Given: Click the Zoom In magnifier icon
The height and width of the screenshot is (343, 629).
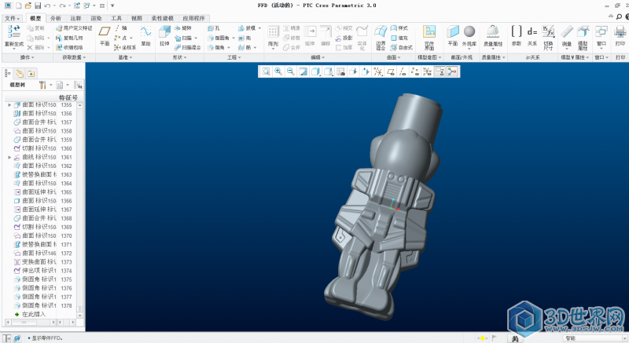Looking at the screenshot, I should pyautogui.click(x=278, y=71).
